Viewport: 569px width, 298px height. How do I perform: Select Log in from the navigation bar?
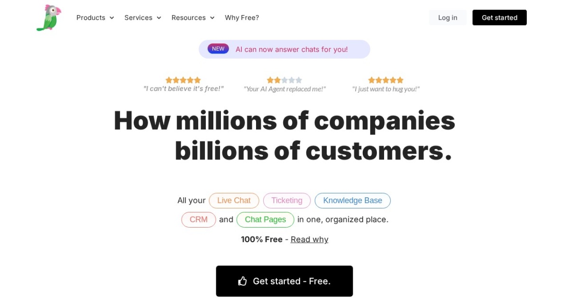448,18
